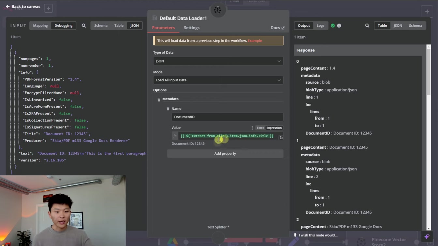Click the lightbulb icon in feedback bar
The image size is (438, 246).
click(x=295, y=235)
